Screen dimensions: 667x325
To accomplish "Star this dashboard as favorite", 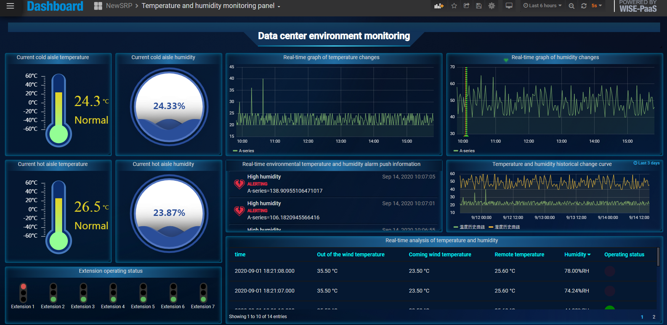I will (454, 6).
